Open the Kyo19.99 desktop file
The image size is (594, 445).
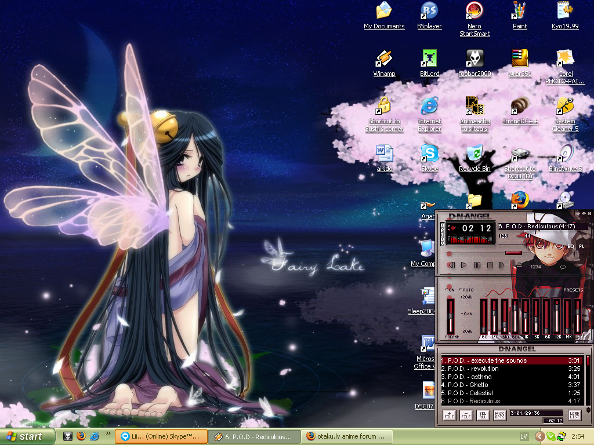point(565,16)
